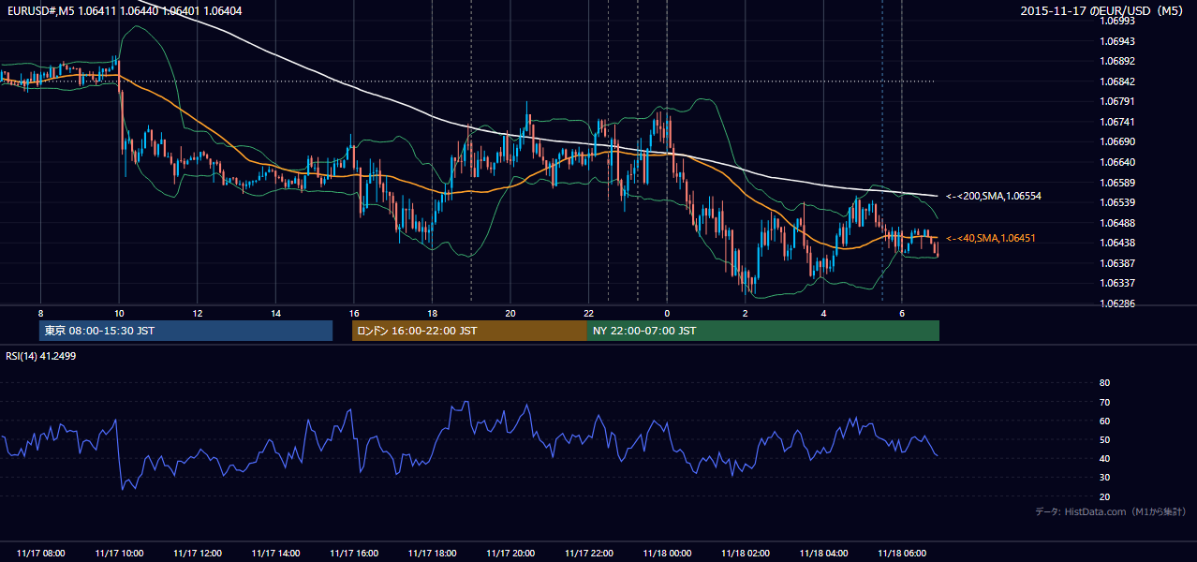The image size is (1197, 562).
Task: Click hour label 14 under the price chart
Action: 275,313
